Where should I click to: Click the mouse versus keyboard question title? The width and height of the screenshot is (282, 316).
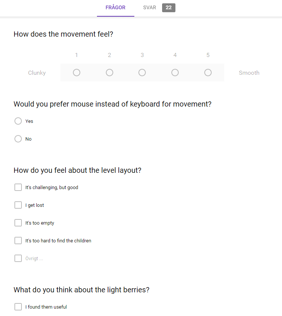(112, 104)
